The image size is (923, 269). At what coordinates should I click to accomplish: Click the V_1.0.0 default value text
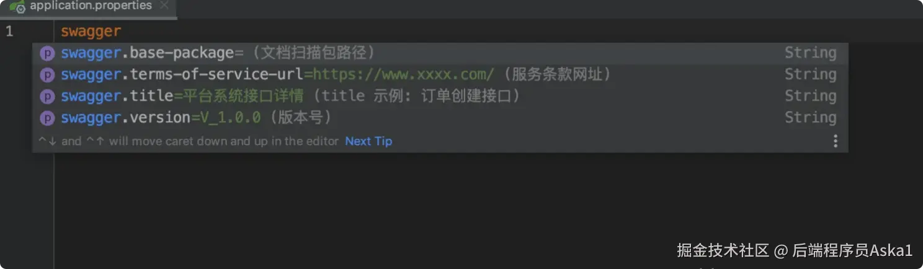tap(230, 118)
